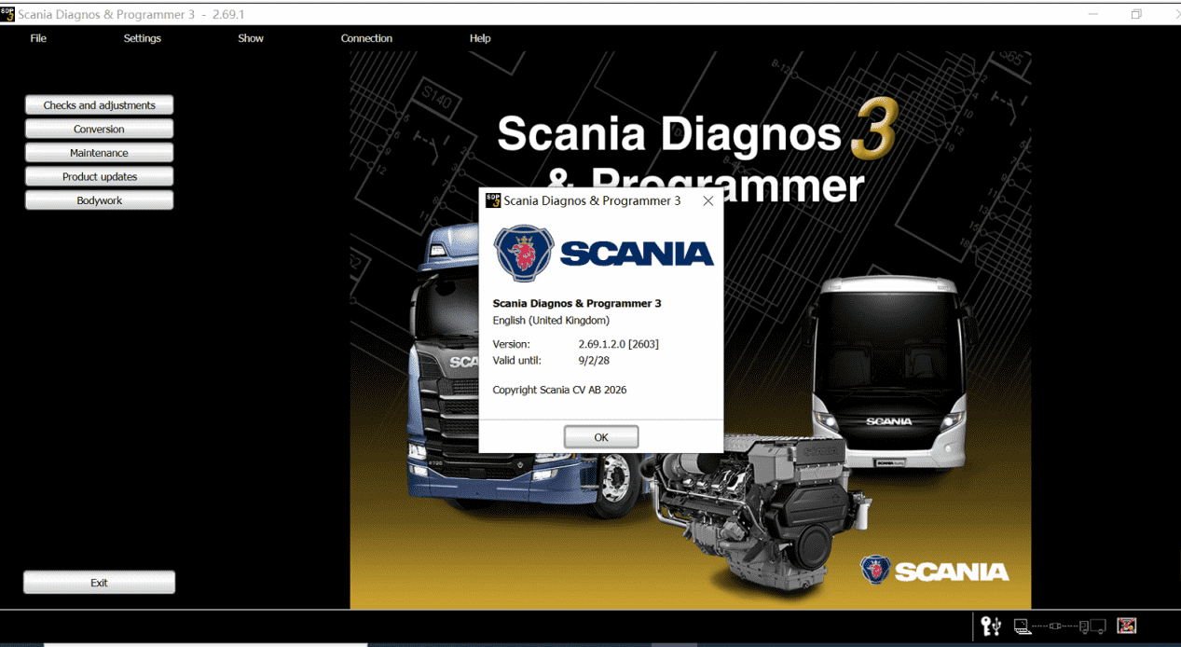The width and height of the screenshot is (1181, 647).
Task: Click the SDP3 icon in About dialog title
Action: coord(493,200)
